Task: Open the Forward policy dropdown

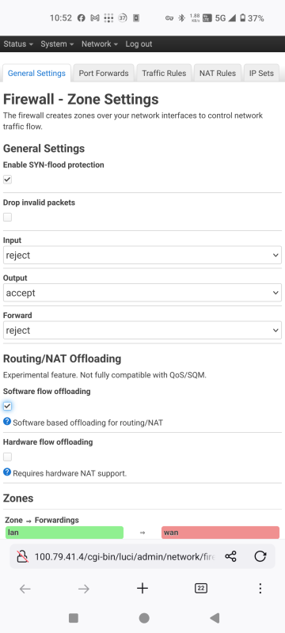Action: (x=142, y=330)
